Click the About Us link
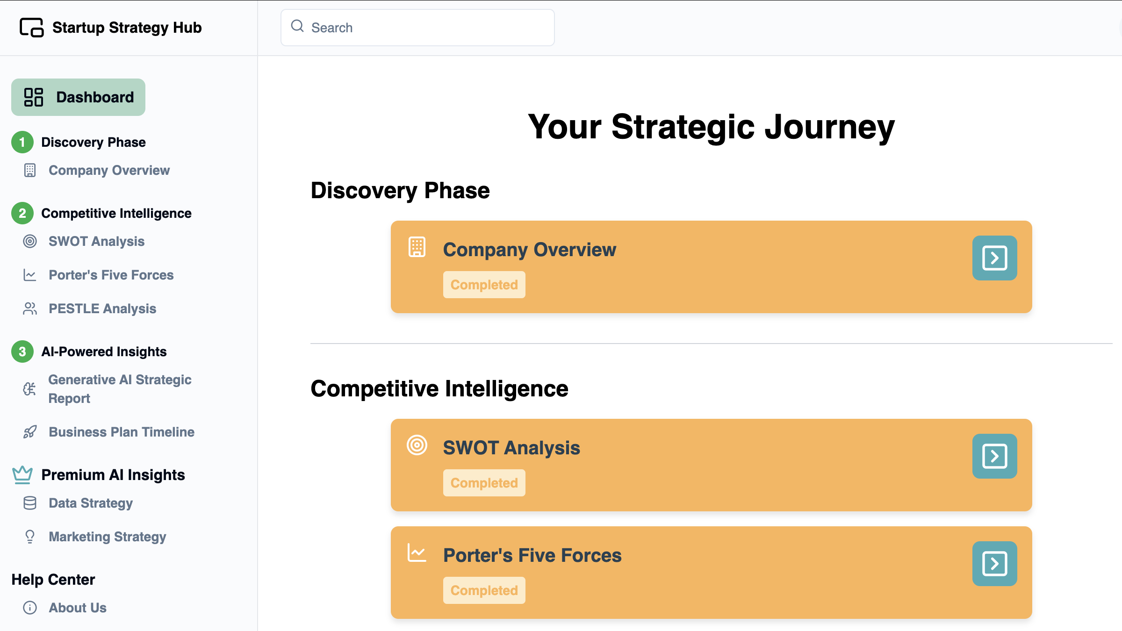 pyautogui.click(x=78, y=608)
